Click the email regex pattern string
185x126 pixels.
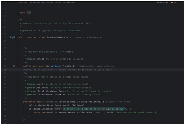[94, 109]
